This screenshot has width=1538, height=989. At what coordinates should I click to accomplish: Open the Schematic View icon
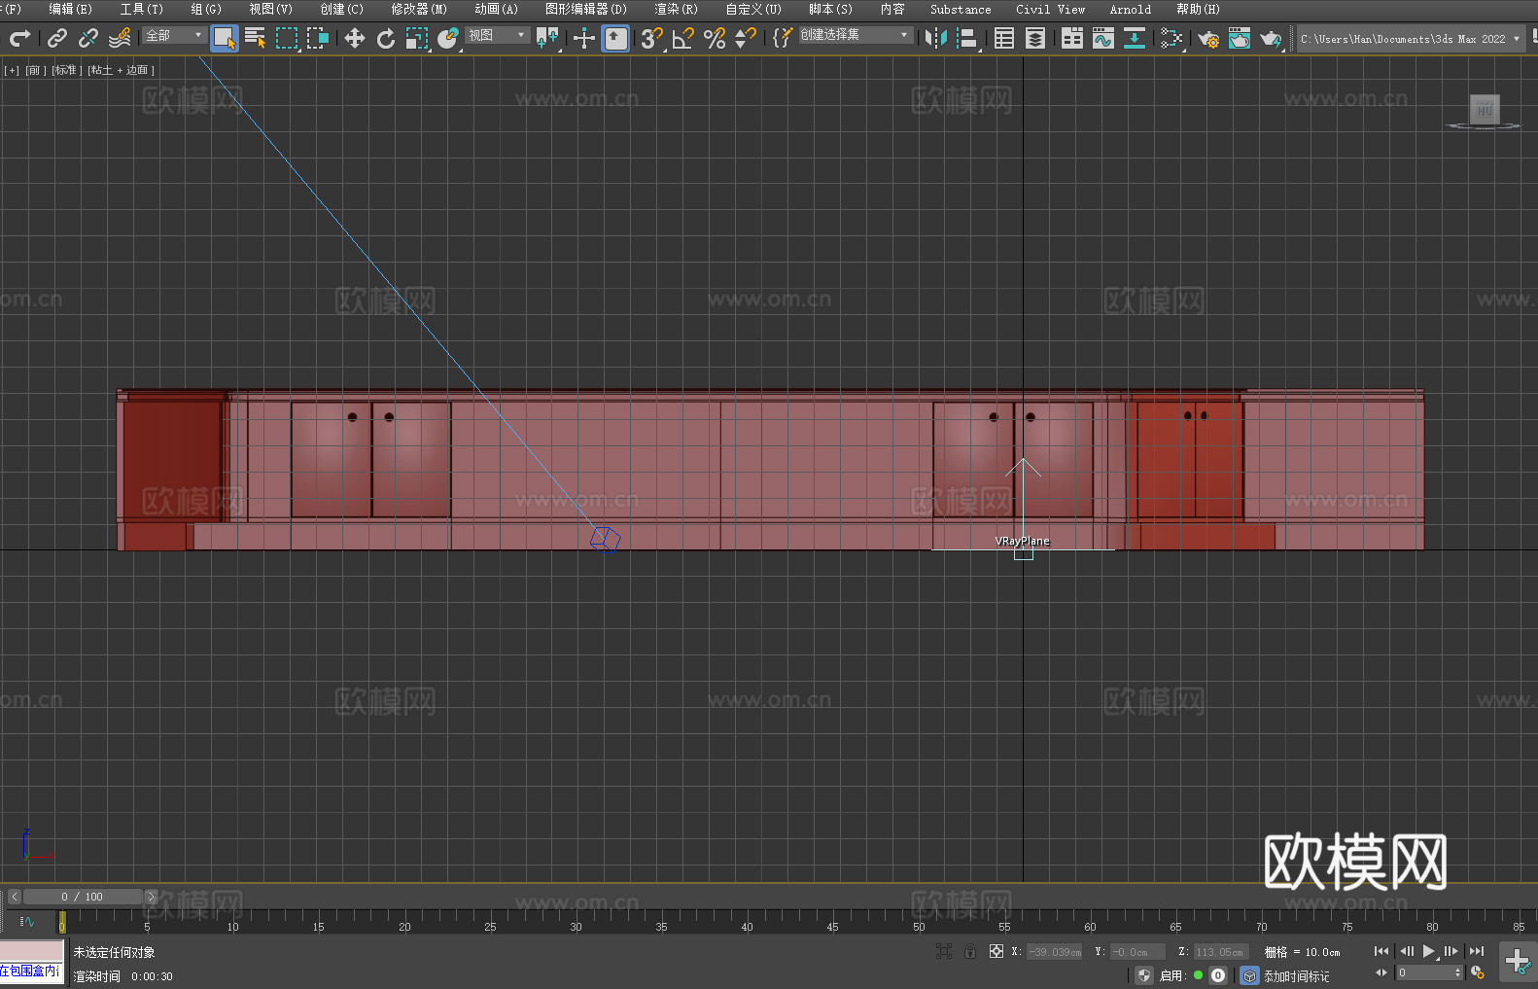point(1135,38)
